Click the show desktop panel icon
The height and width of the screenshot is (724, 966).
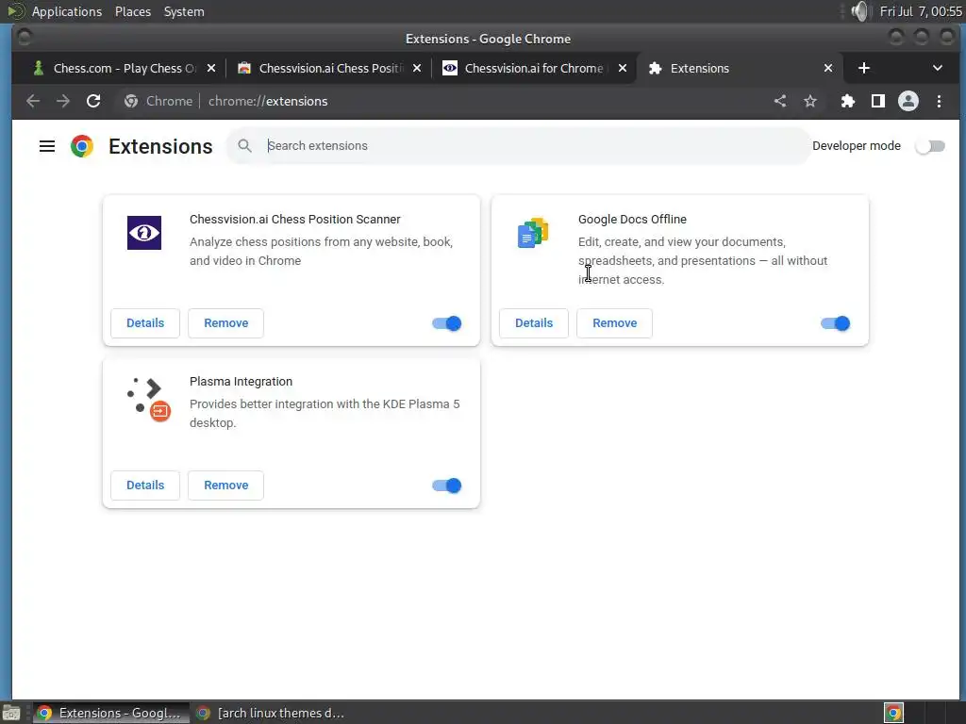[x=11, y=713]
